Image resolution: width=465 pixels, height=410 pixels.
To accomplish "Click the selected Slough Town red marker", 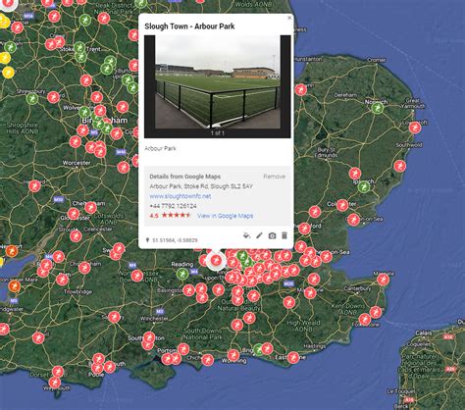I will 216,261.
